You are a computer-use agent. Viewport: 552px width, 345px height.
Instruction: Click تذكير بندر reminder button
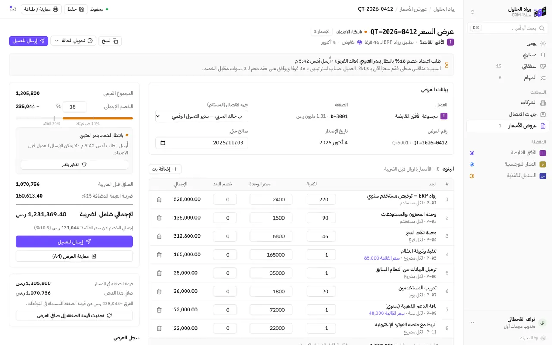point(74,165)
